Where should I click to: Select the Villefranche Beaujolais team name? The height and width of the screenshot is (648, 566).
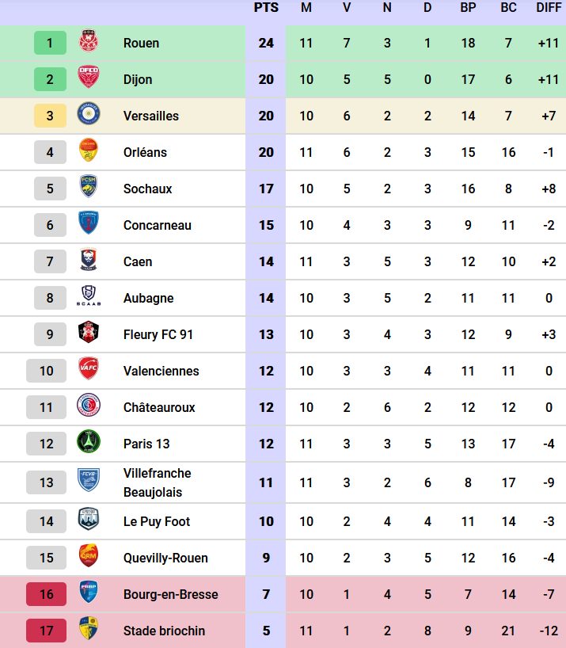158,482
